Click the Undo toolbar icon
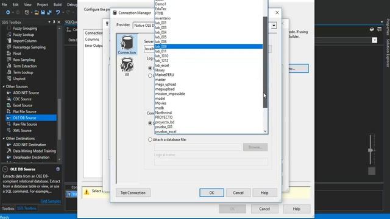Viewport: 390px width, 219px height. pos(58,12)
